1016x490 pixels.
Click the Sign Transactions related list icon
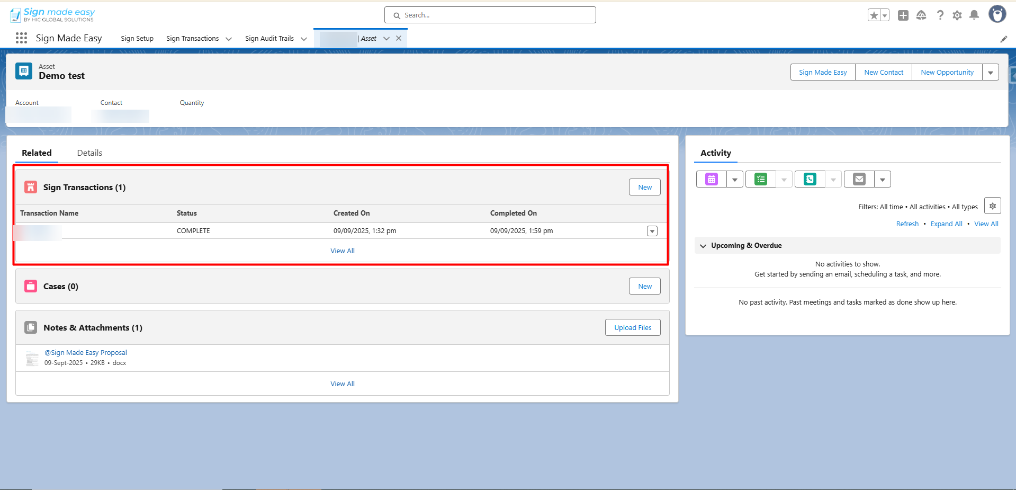point(31,187)
